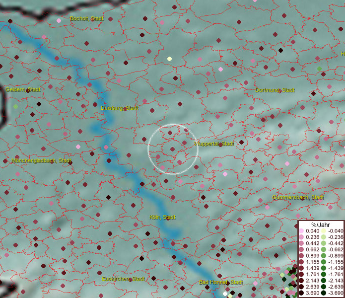345x298 pixels.
Task: Click the -0.899 green legend swatch
Action: (324, 256)
